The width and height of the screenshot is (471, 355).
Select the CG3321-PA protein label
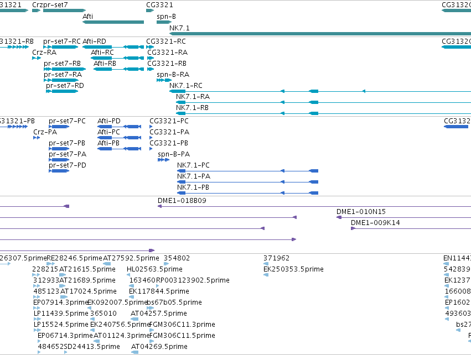tap(169, 132)
